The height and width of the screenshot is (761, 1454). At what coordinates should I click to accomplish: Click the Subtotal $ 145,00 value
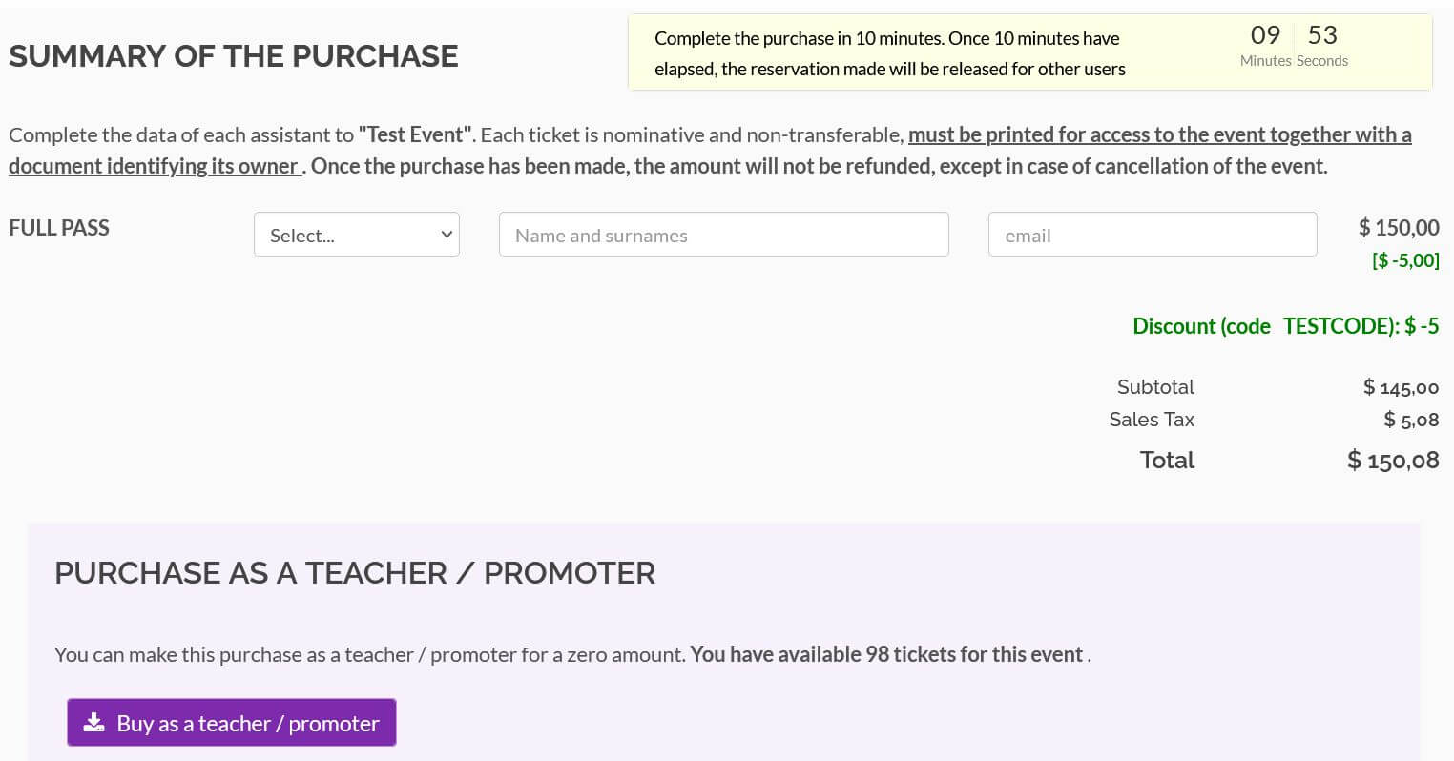click(1401, 387)
